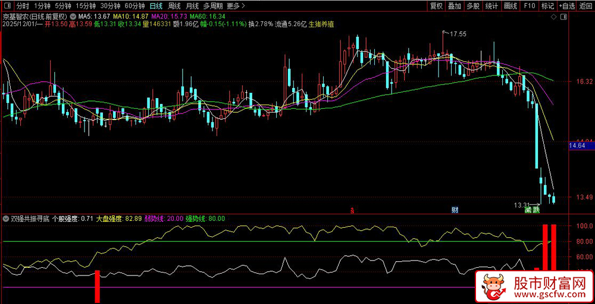Screen dimensions: 595x304
Task: Expand the chart dropdown beside 京基智农 title
Action: tap(73, 16)
